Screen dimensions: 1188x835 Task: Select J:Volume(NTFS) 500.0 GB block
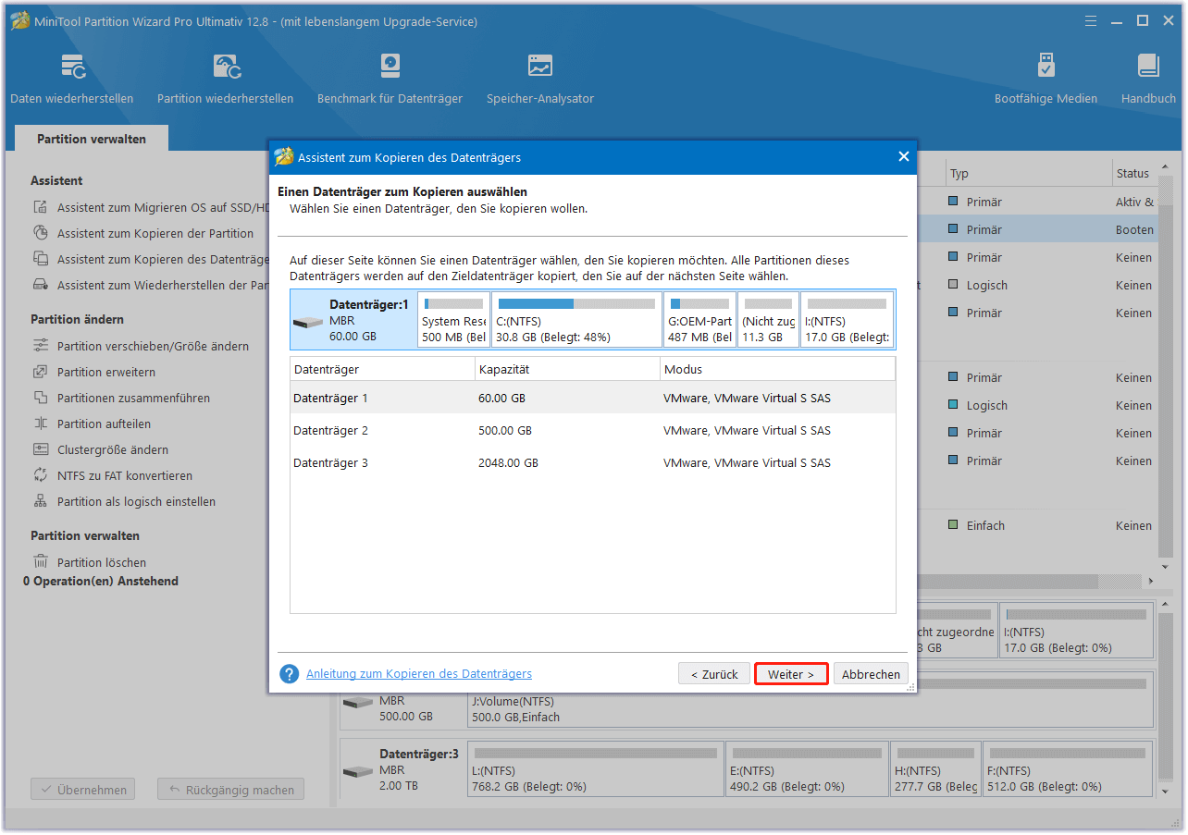click(811, 701)
